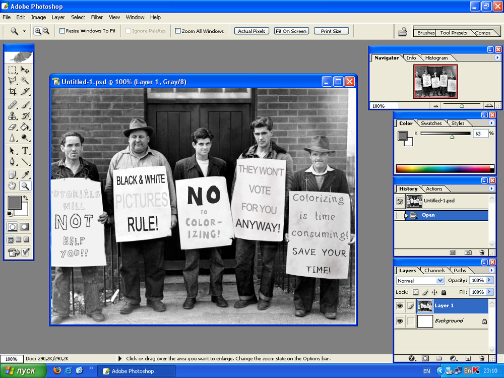504x378 pixels.
Task: Select the Crop tool in the toolbox
Action: point(13,92)
